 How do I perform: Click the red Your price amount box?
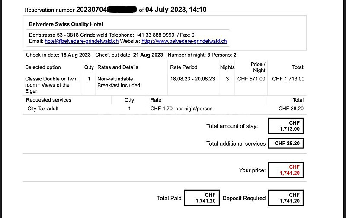pyautogui.click(x=285, y=170)
